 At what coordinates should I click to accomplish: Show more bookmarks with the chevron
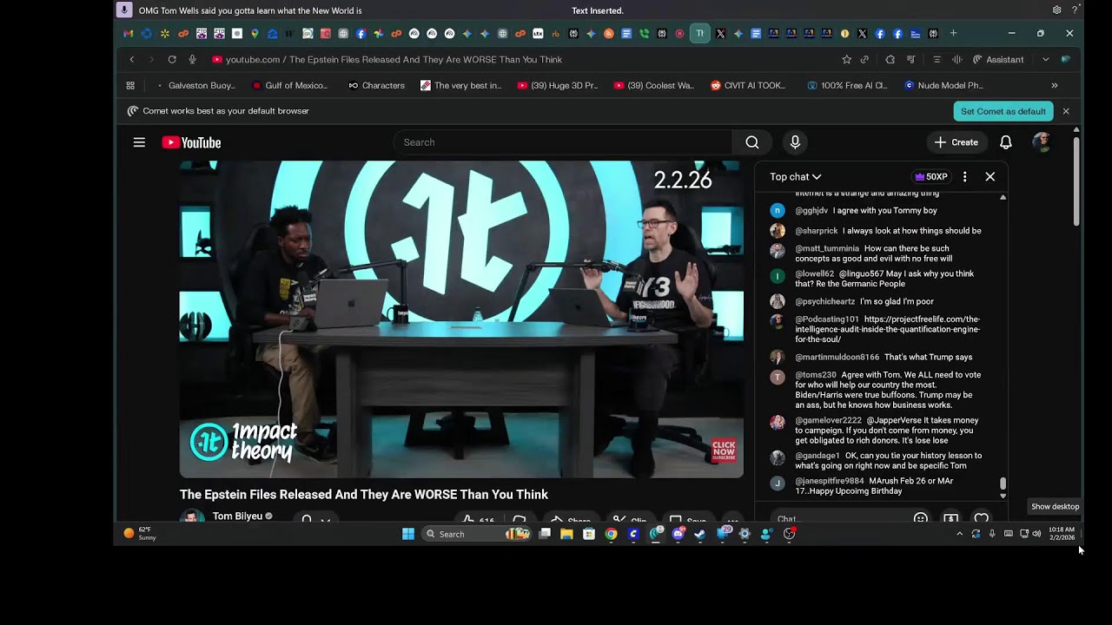1055,85
